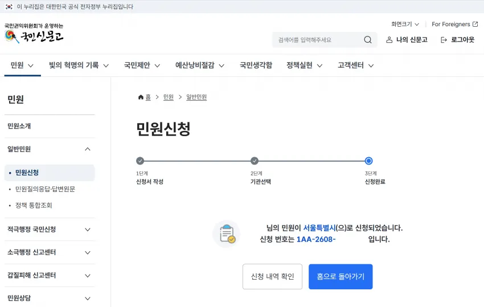
Task: Click the Korean flag icon in top banner
Action: pos(9,6)
